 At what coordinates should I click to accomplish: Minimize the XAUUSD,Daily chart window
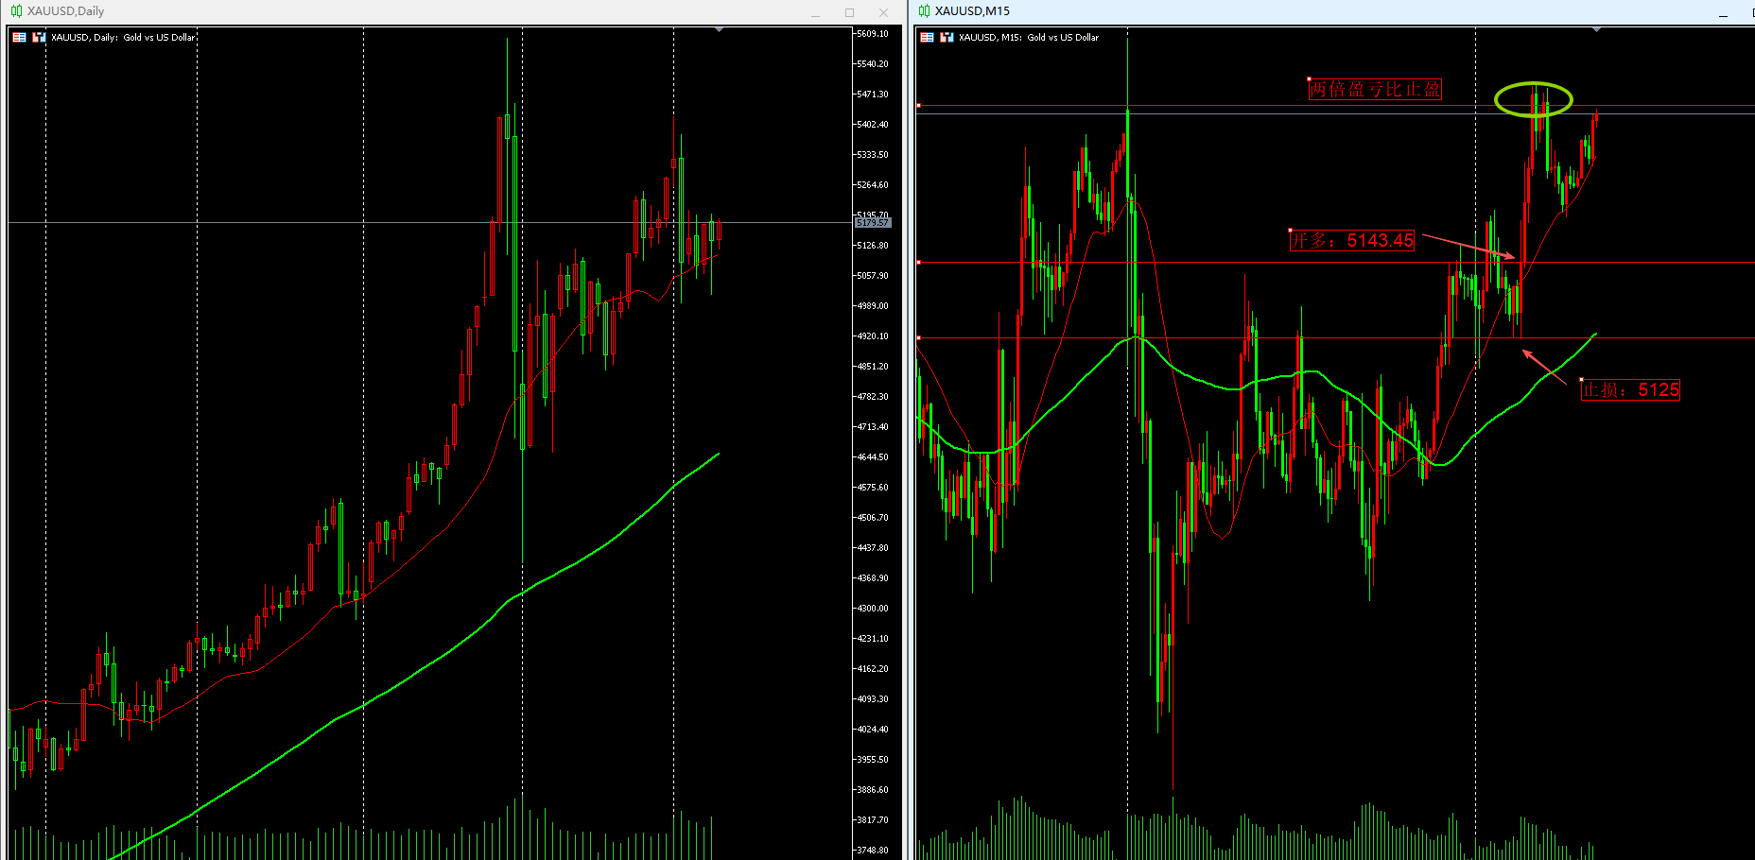pyautogui.click(x=815, y=12)
